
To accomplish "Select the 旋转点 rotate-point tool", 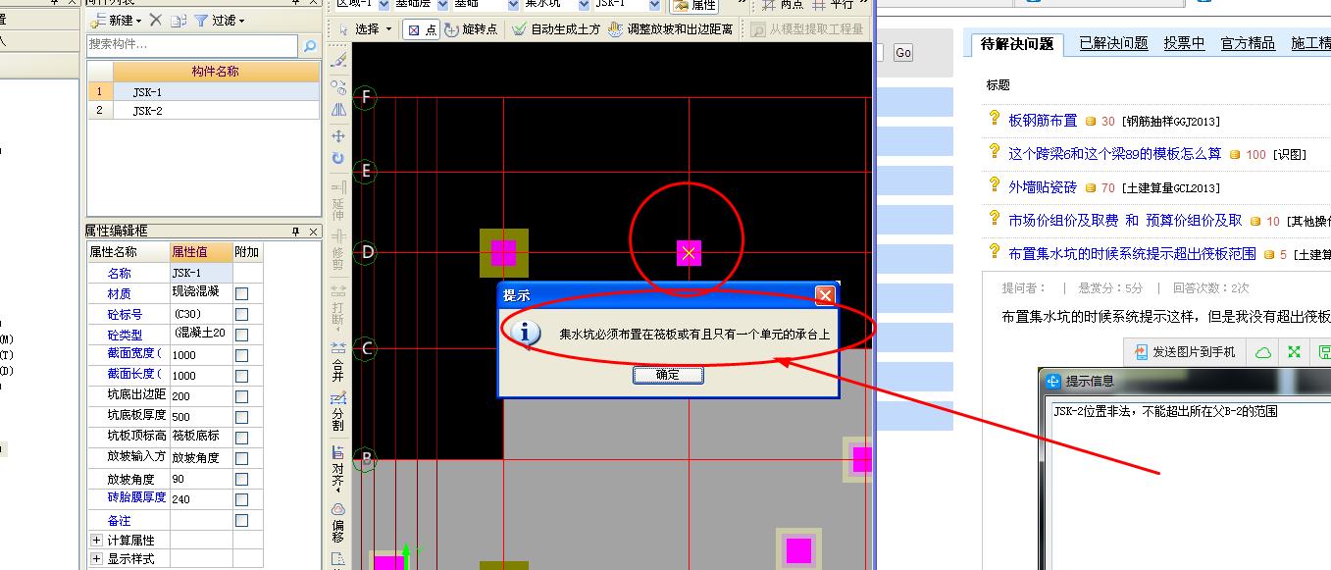I will point(471,29).
